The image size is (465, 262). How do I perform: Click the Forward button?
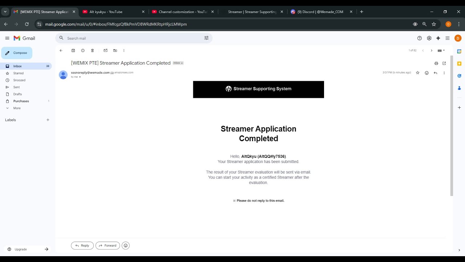point(108,246)
